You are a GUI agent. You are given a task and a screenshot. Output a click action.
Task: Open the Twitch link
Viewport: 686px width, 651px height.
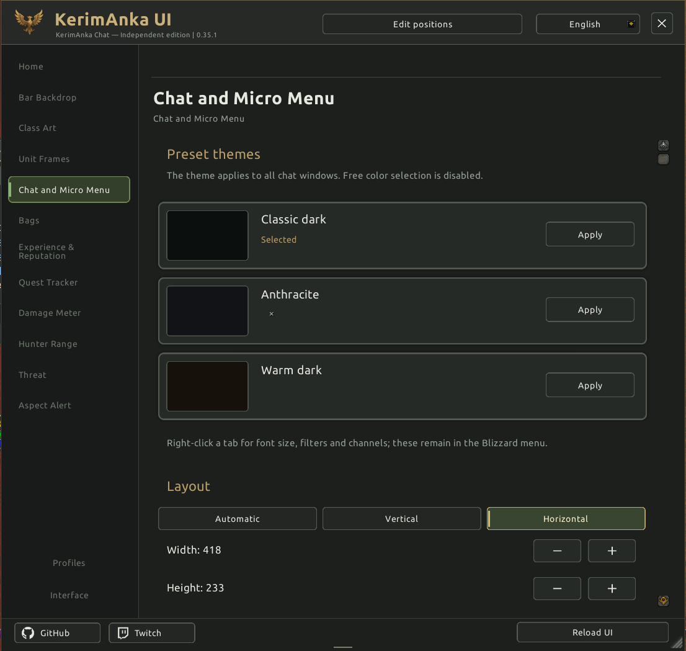pyautogui.click(x=152, y=632)
